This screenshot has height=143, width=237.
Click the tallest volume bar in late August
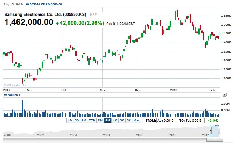[22, 109]
